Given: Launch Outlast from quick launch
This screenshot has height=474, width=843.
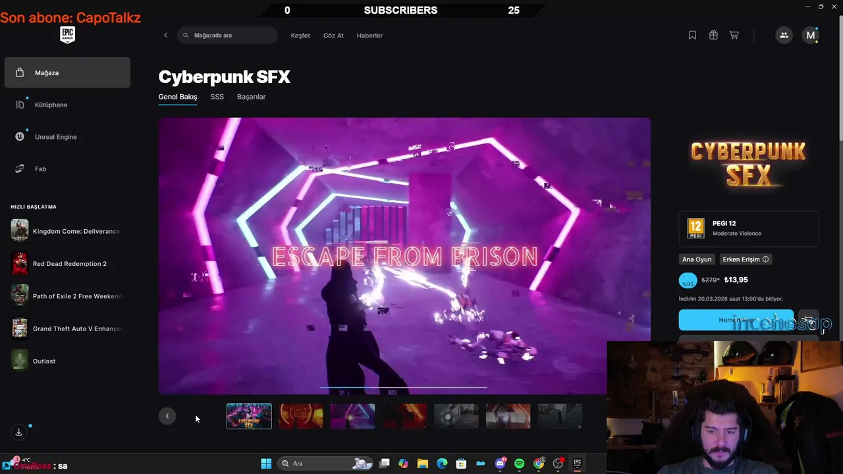Looking at the screenshot, I should tap(66, 361).
